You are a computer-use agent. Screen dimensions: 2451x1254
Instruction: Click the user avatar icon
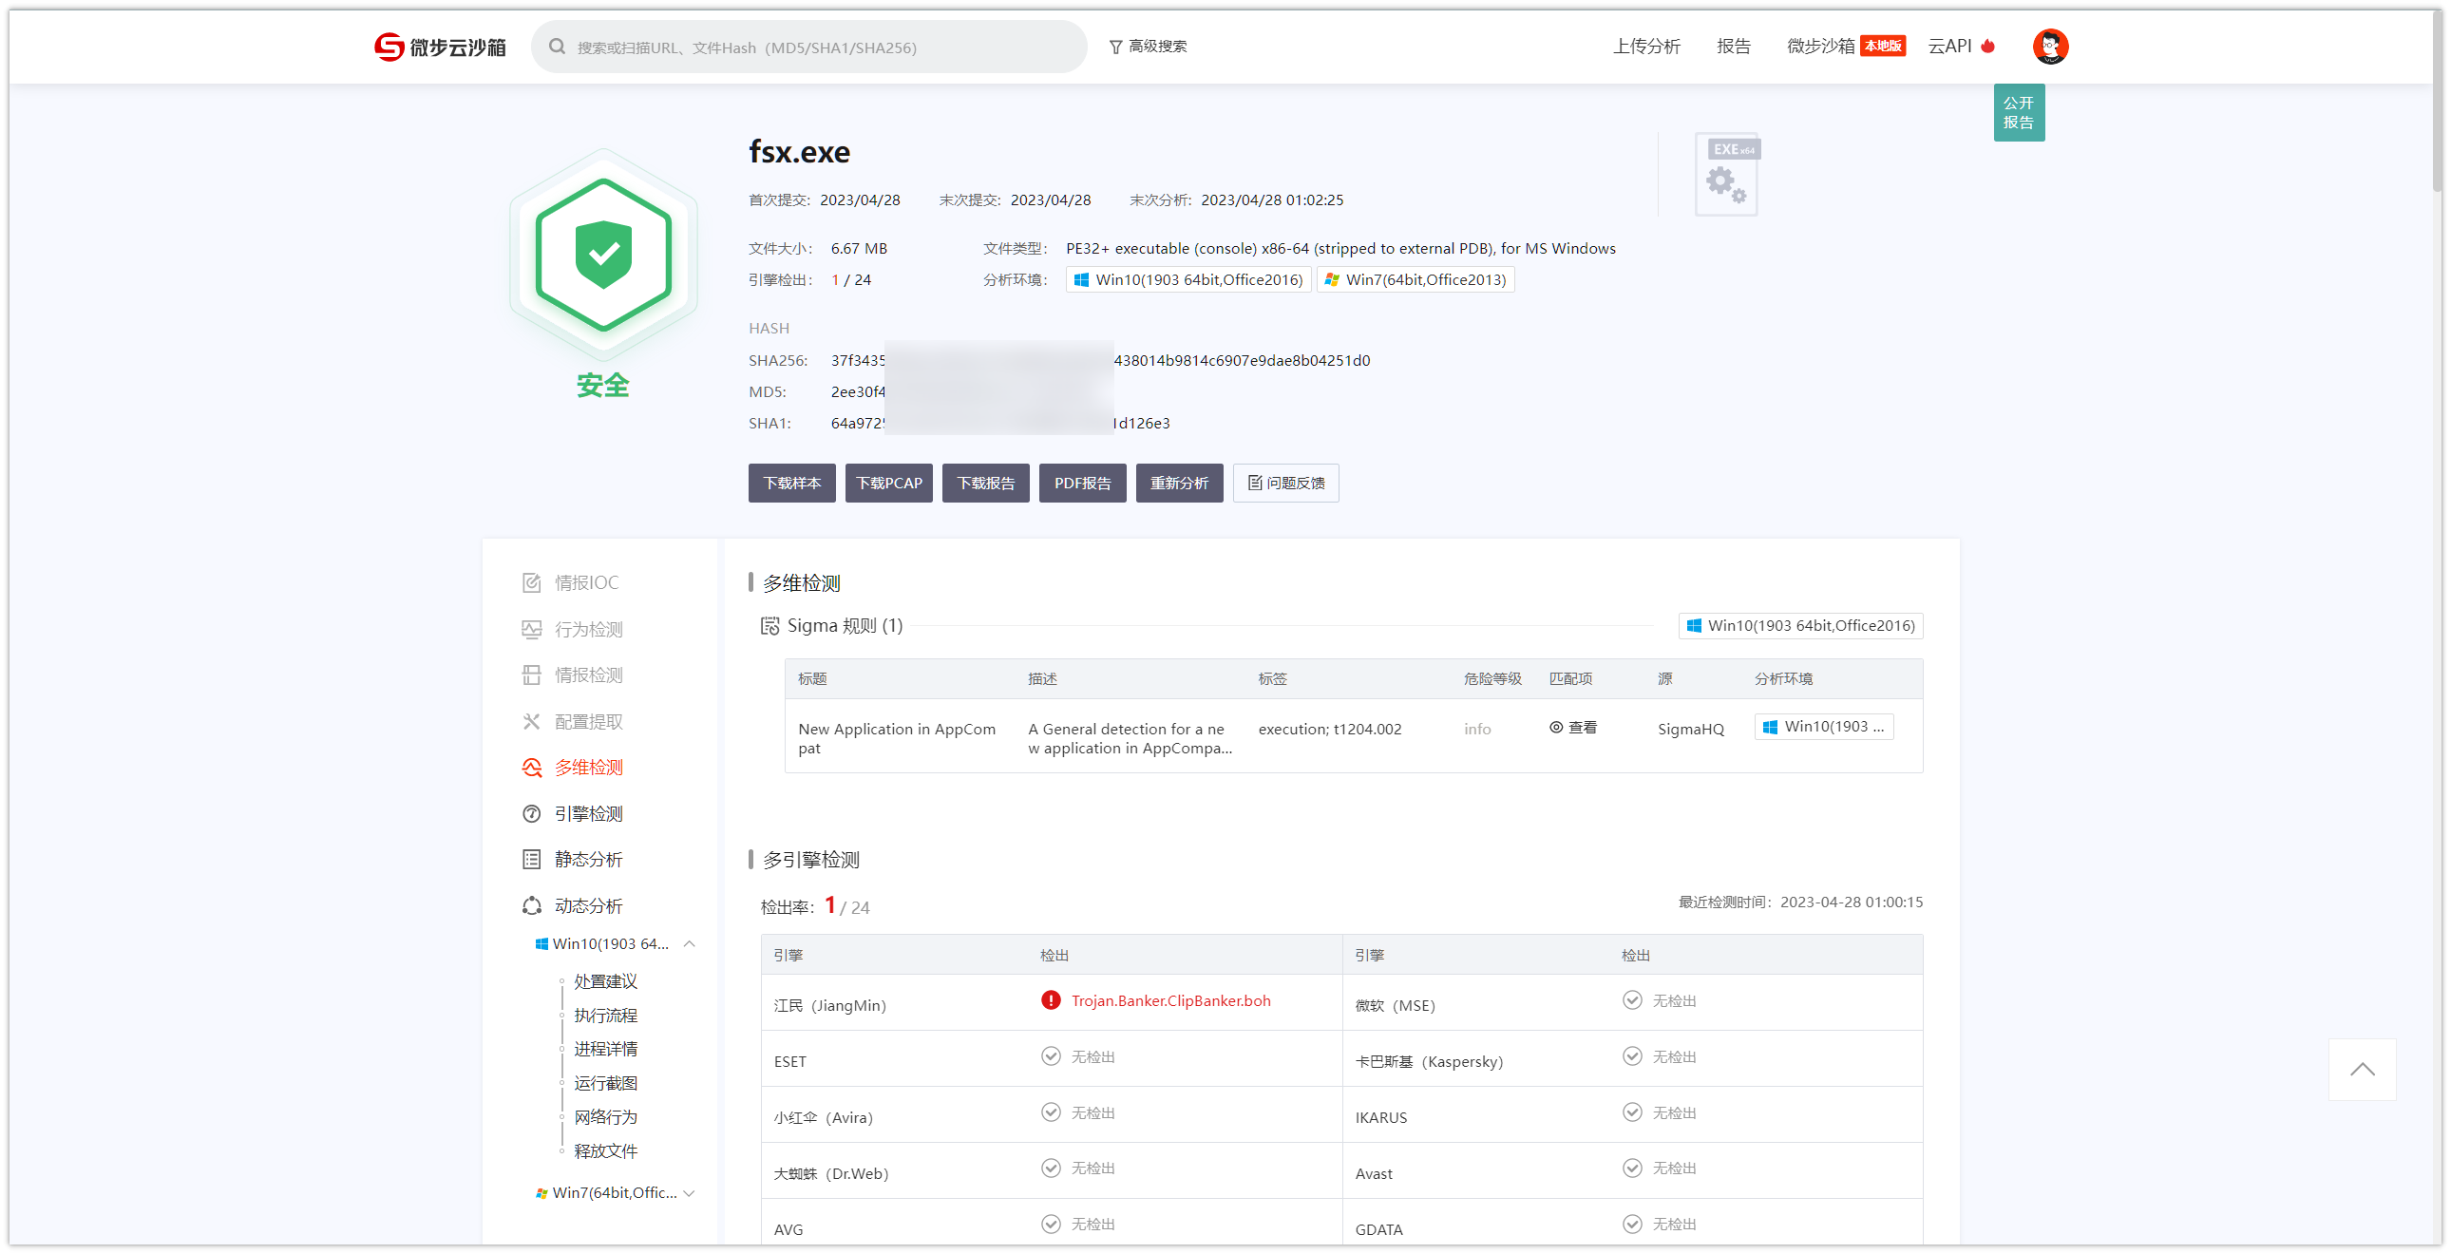coord(2049,47)
